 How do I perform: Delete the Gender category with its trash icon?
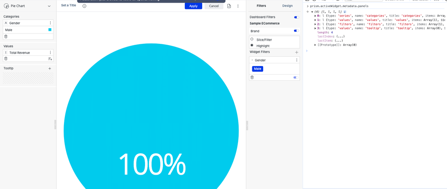[6, 37]
